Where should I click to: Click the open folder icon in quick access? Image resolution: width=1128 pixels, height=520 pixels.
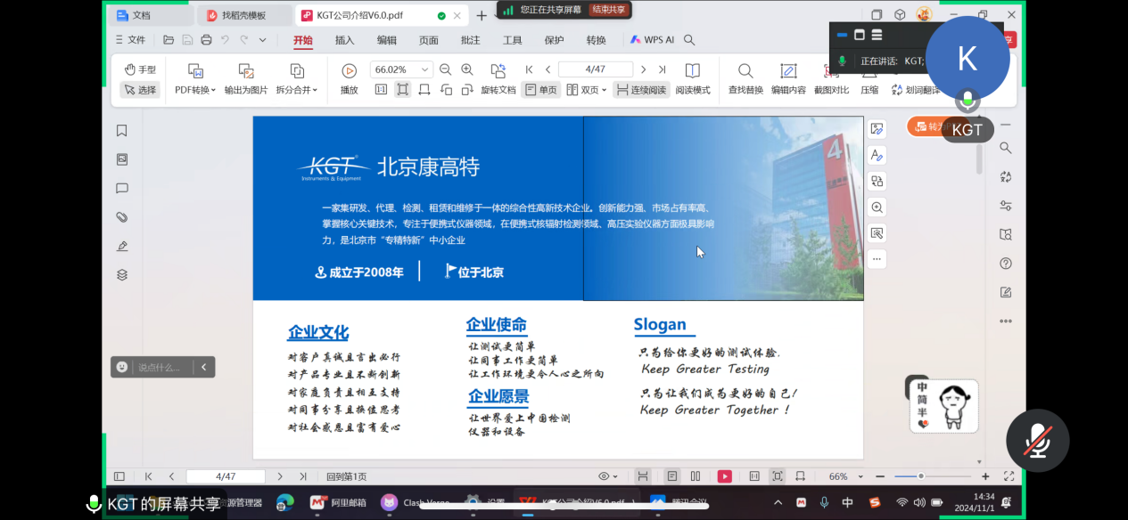click(x=169, y=40)
